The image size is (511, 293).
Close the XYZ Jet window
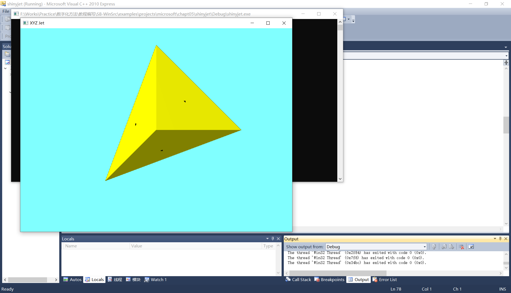(284, 23)
